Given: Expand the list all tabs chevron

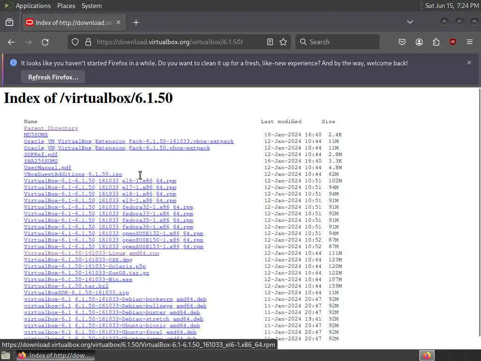Looking at the screenshot, I should 410,22.
